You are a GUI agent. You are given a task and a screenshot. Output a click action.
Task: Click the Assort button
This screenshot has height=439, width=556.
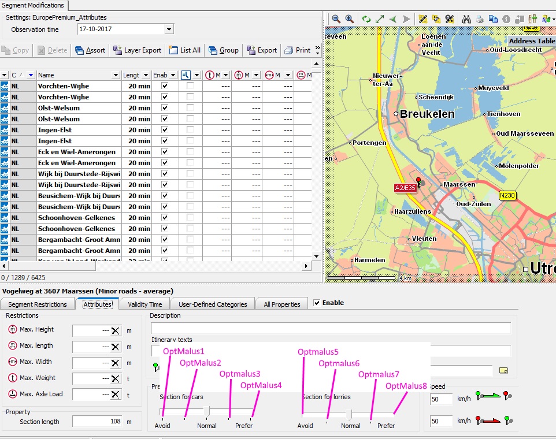pos(90,50)
